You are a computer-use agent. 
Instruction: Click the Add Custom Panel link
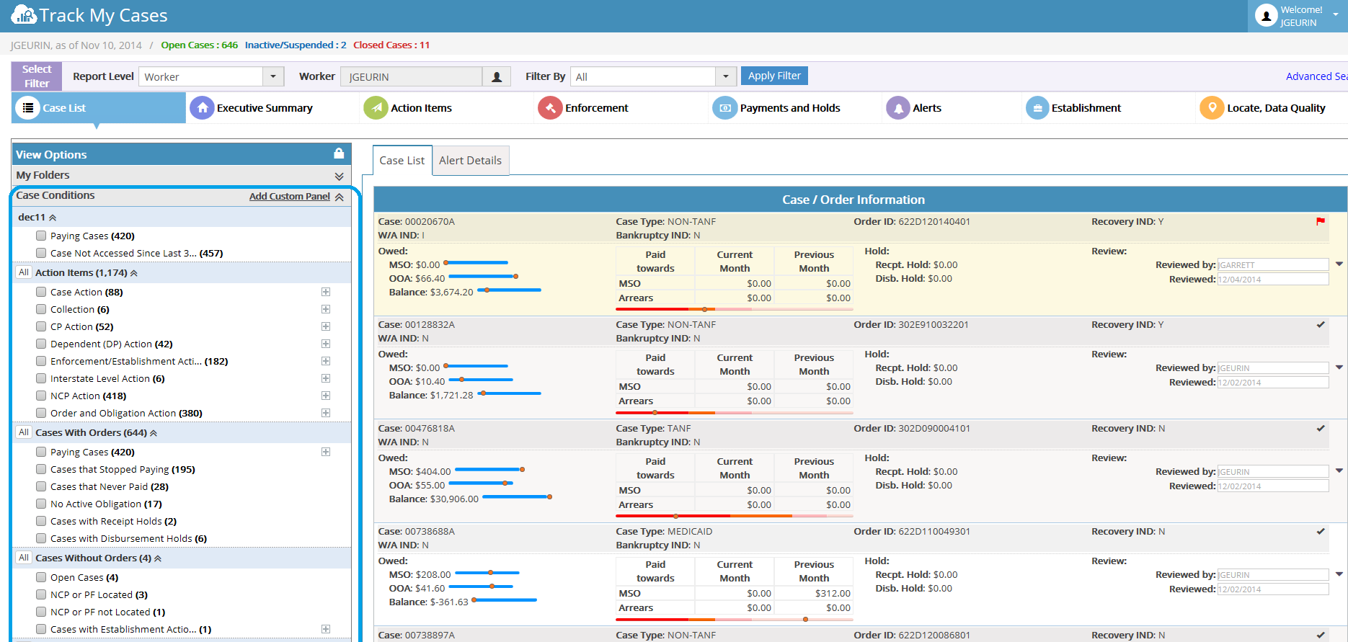click(x=289, y=196)
